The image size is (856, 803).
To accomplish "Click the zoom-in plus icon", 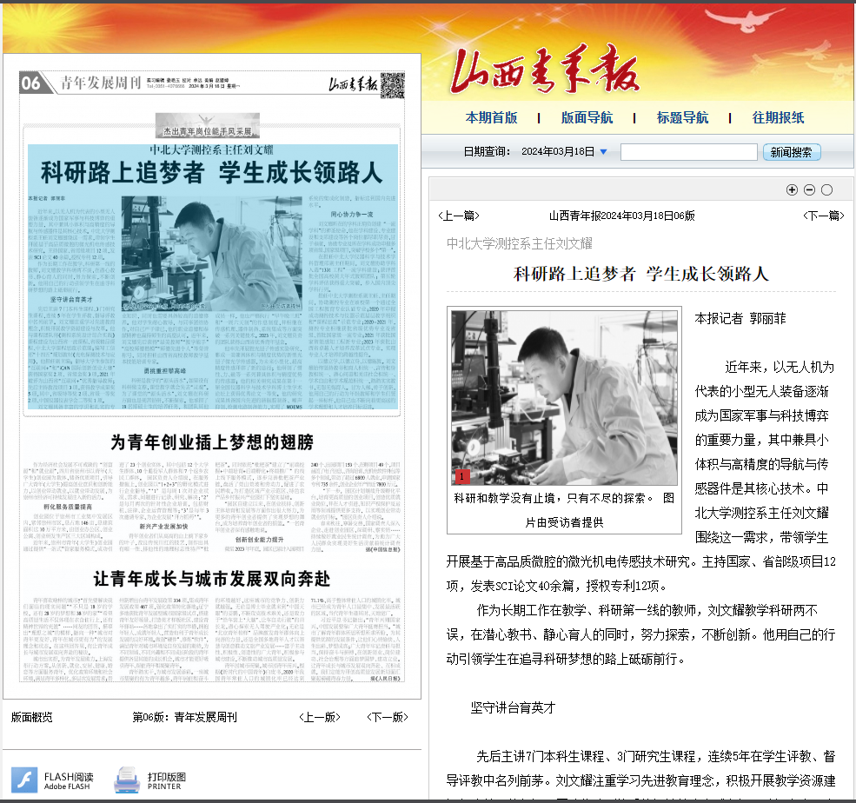I will tap(792, 189).
